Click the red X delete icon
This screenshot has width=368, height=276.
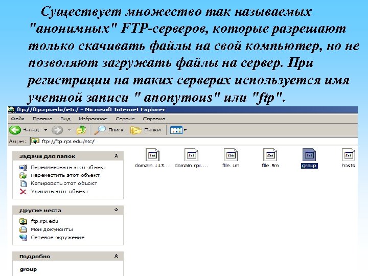coord(23,192)
